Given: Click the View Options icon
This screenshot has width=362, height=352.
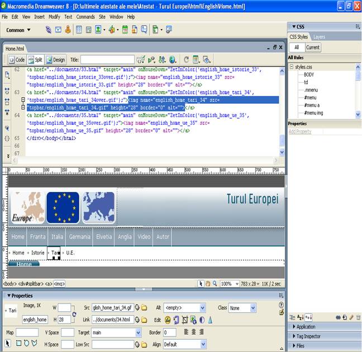Looking at the screenshot, I should click(196, 60).
